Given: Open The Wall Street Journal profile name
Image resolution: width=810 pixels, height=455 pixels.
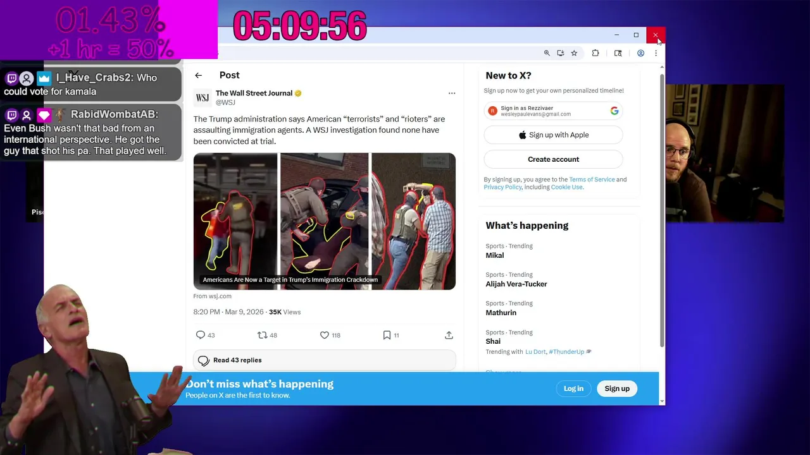Looking at the screenshot, I should coord(254,93).
